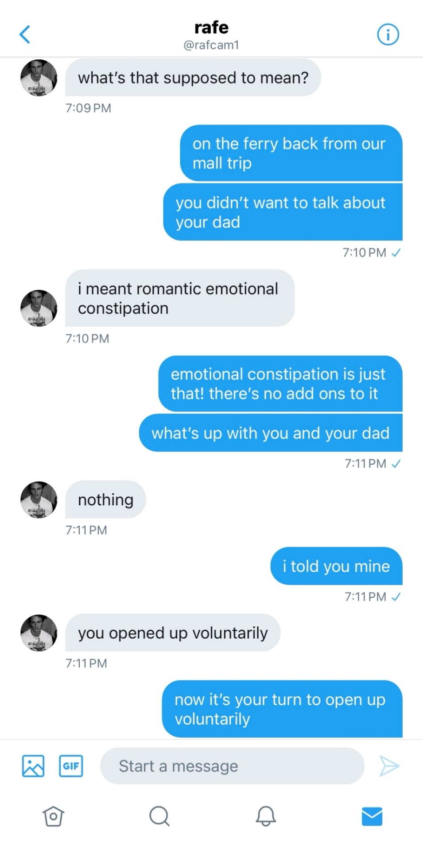Open the GIF picker

pos(71,766)
